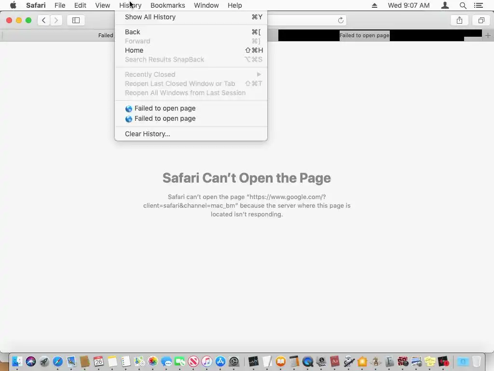Open Messages app in the Dock
This screenshot has height=371, width=494.
coord(166,361)
